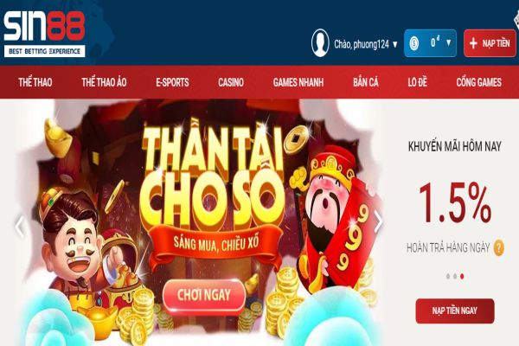Expand the balance dropdown arrow
The image size is (519, 346).
448,42
